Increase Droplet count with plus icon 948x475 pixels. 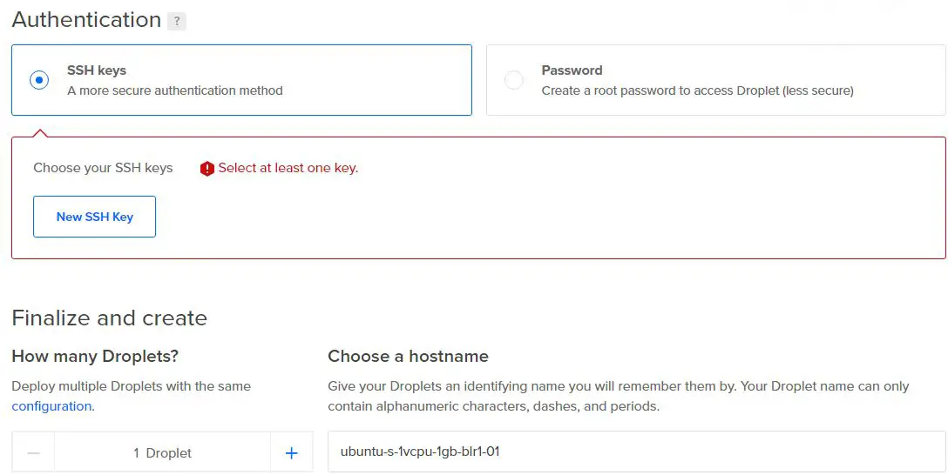[x=291, y=452]
